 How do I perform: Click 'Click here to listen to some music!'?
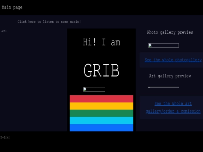(49, 22)
